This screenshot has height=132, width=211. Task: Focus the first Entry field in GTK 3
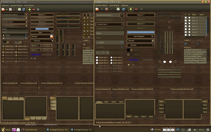click(x=110, y=33)
